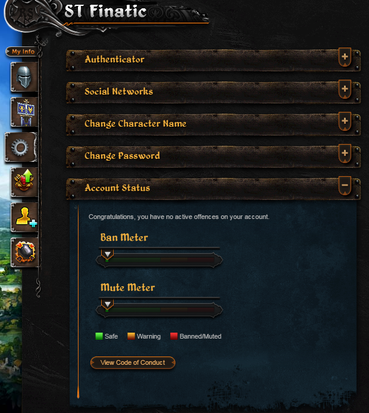
Task: Select the flaming black orb sidebar icon
Action: [24, 252]
